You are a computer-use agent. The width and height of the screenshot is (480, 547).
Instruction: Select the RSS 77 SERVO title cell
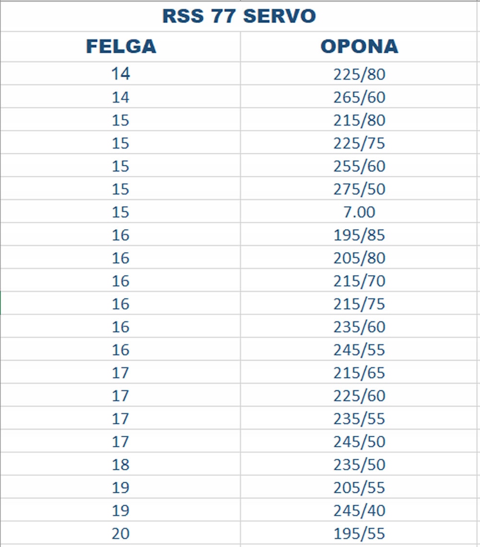tap(239, 16)
